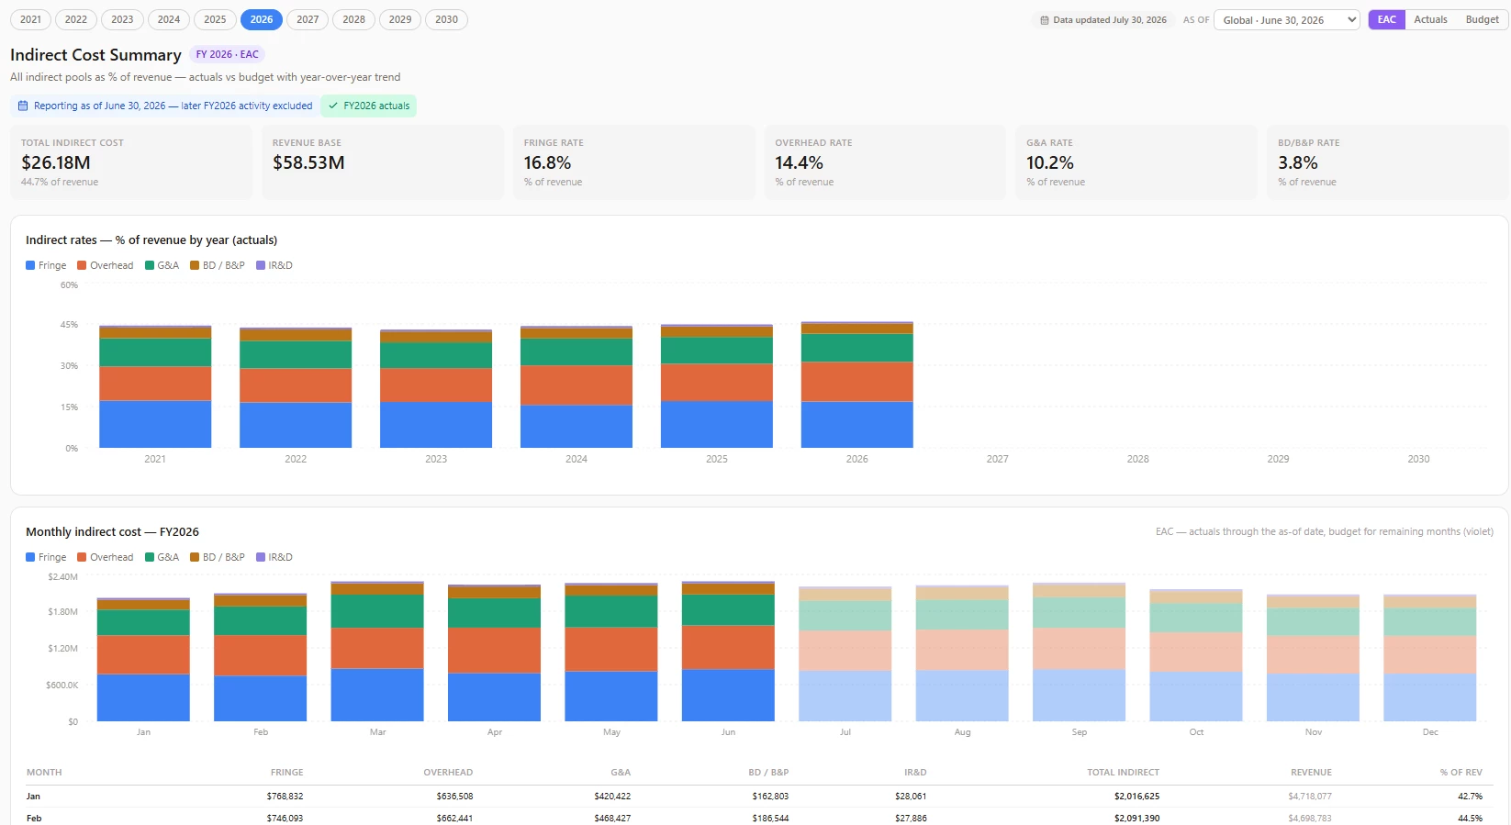Select fiscal year 2021 tab
The height and width of the screenshot is (825, 1511).
[30, 19]
